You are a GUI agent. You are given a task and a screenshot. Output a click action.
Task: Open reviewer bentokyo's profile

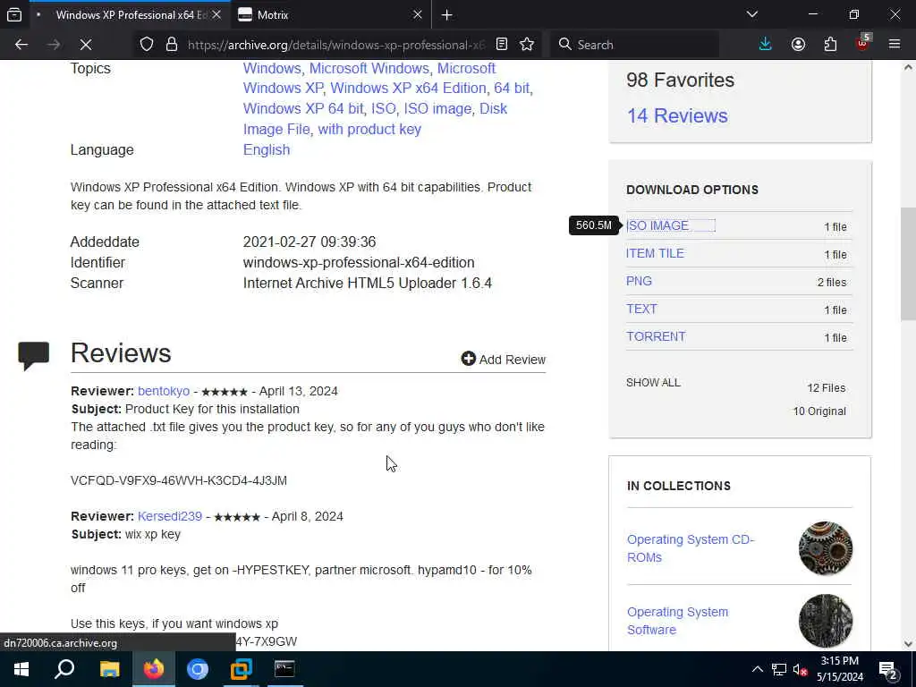(x=164, y=392)
